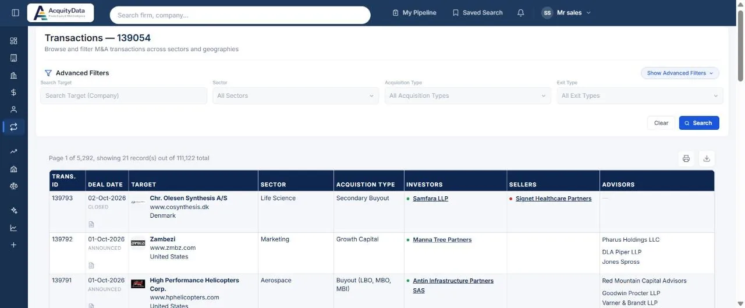The image size is (745, 308).
Task: Open the trending chart icon in sidebar
Action: click(x=14, y=151)
